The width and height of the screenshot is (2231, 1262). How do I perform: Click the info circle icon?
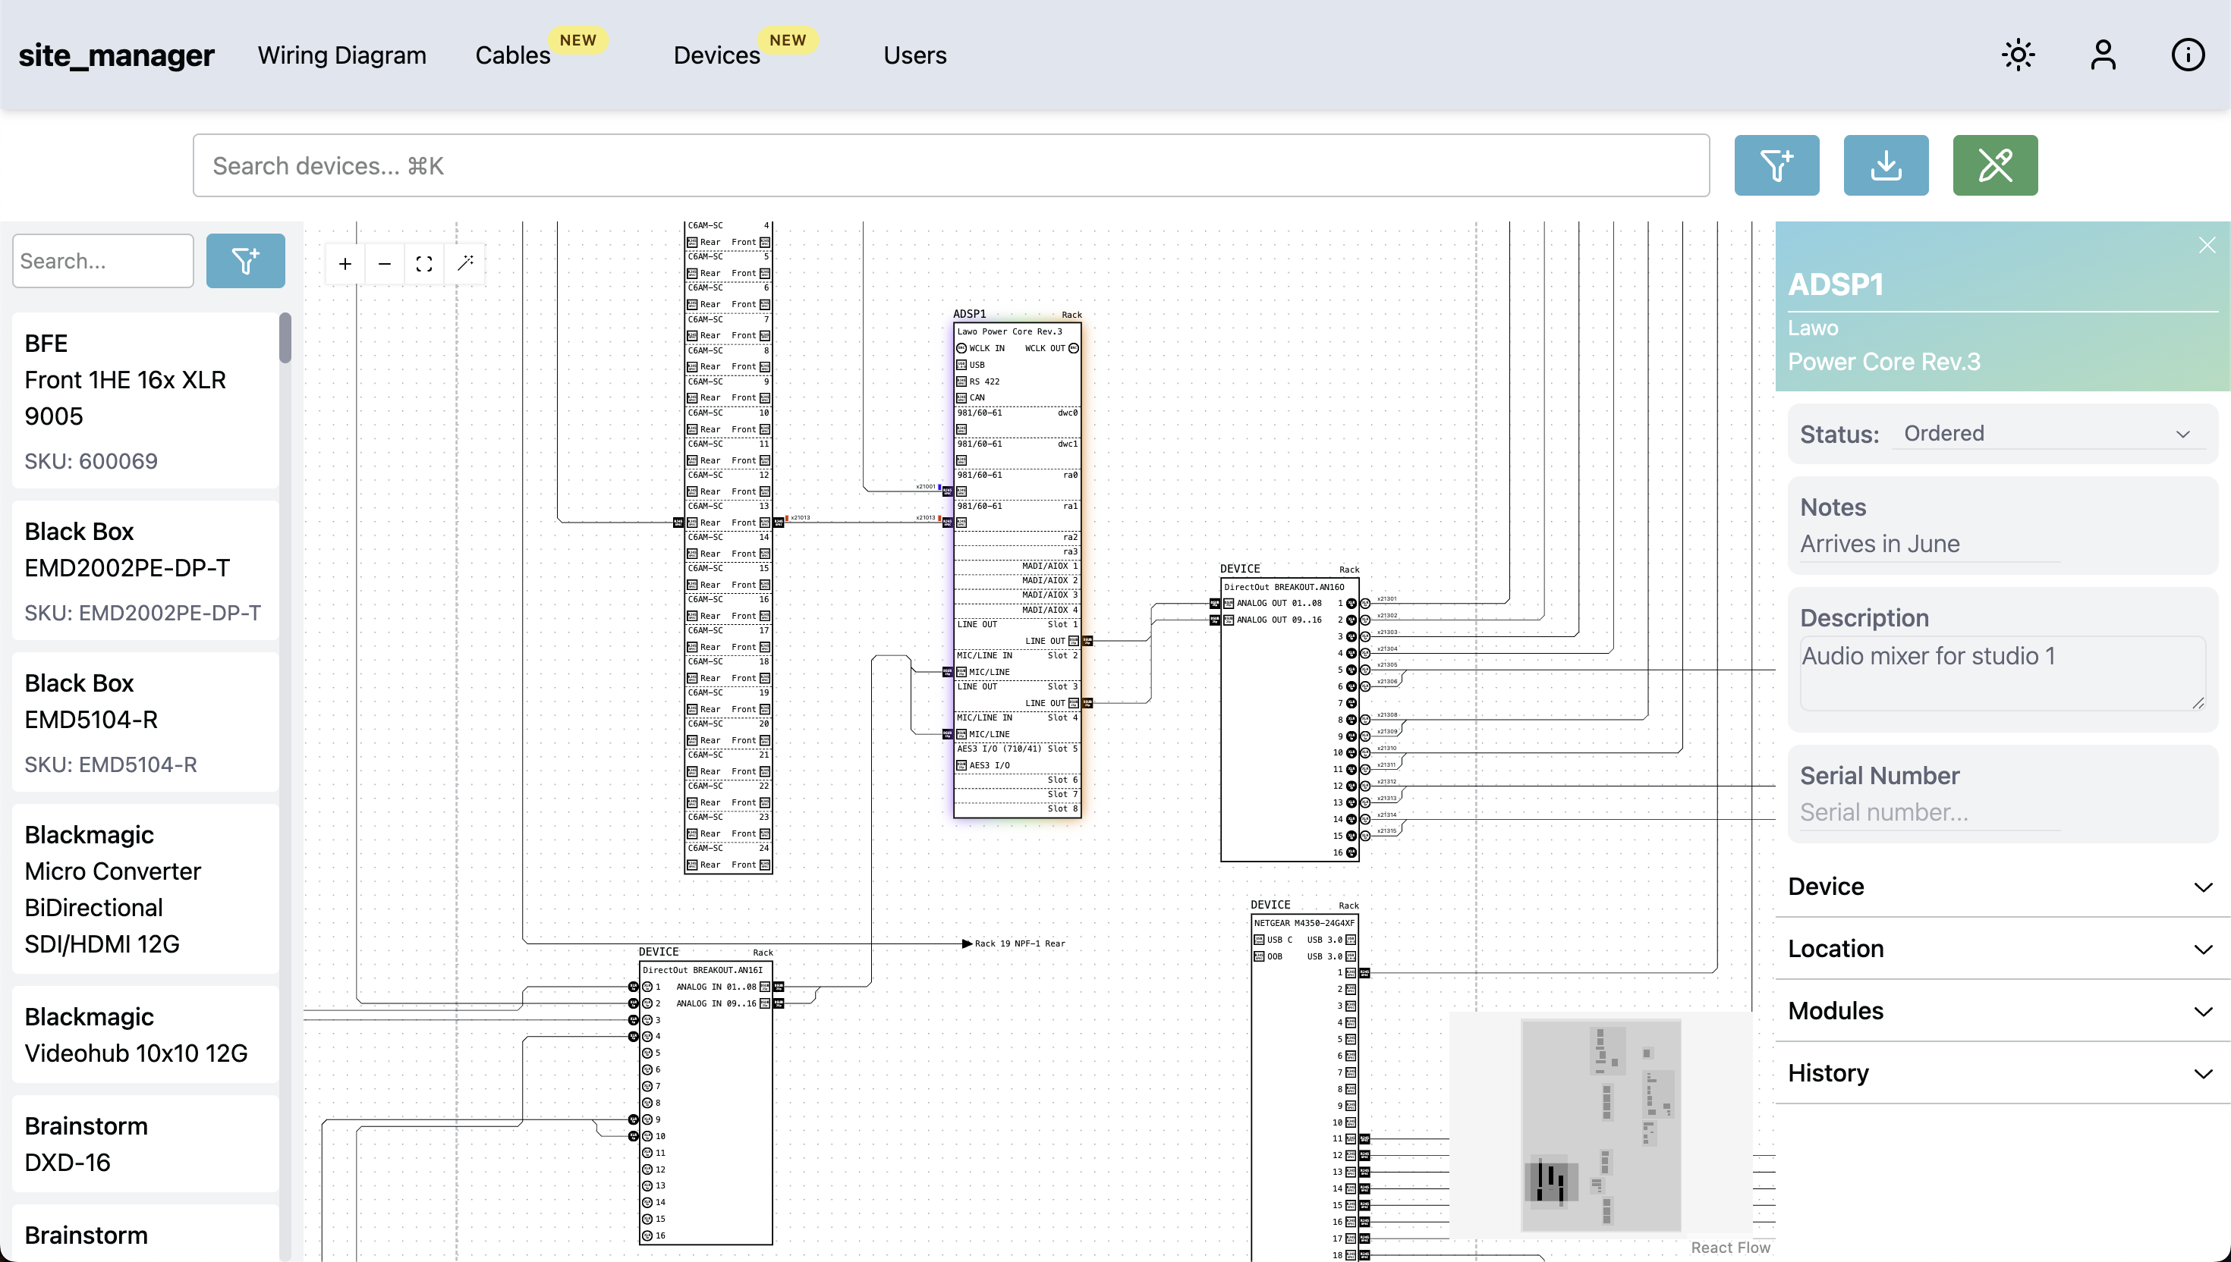pyautogui.click(x=2187, y=55)
